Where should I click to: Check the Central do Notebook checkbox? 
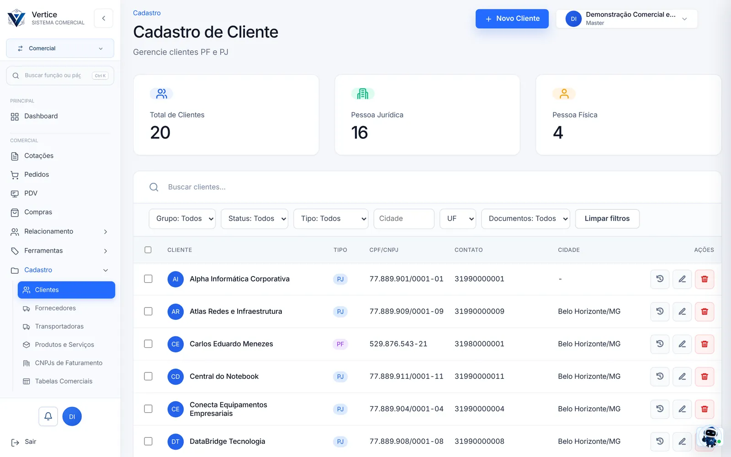(148, 376)
